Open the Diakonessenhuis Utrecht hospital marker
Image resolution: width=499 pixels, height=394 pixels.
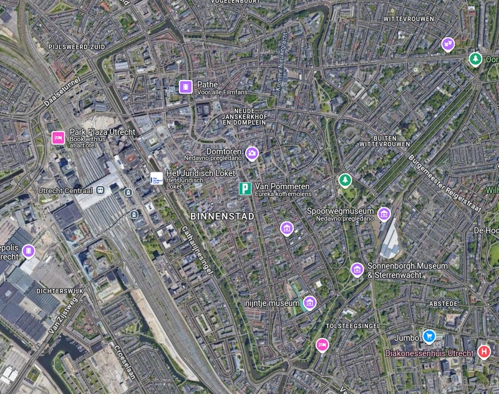484,352
